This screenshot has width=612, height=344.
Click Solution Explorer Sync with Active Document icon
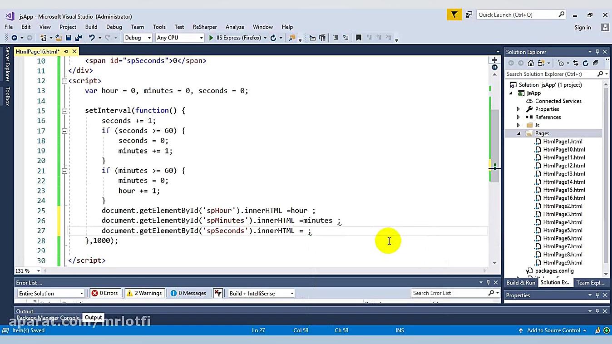tap(576, 63)
